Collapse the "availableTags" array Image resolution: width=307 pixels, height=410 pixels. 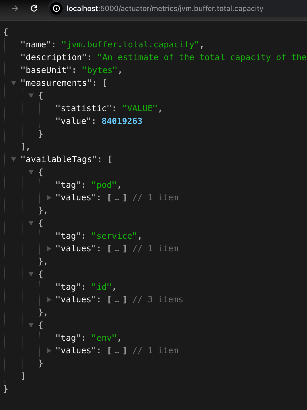click(x=14, y=160)
